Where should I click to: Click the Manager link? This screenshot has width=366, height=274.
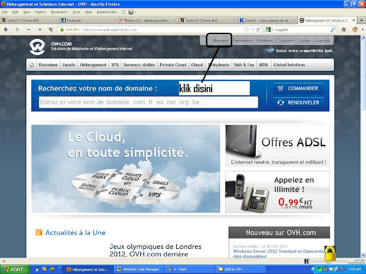221,41
